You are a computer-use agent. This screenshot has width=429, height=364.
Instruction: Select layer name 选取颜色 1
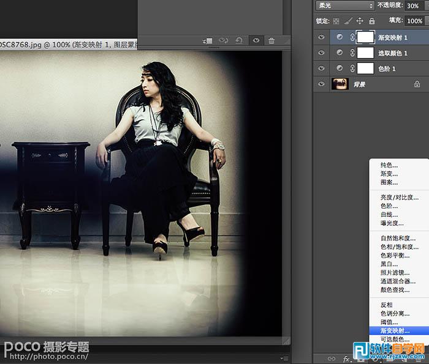(393, 53)
